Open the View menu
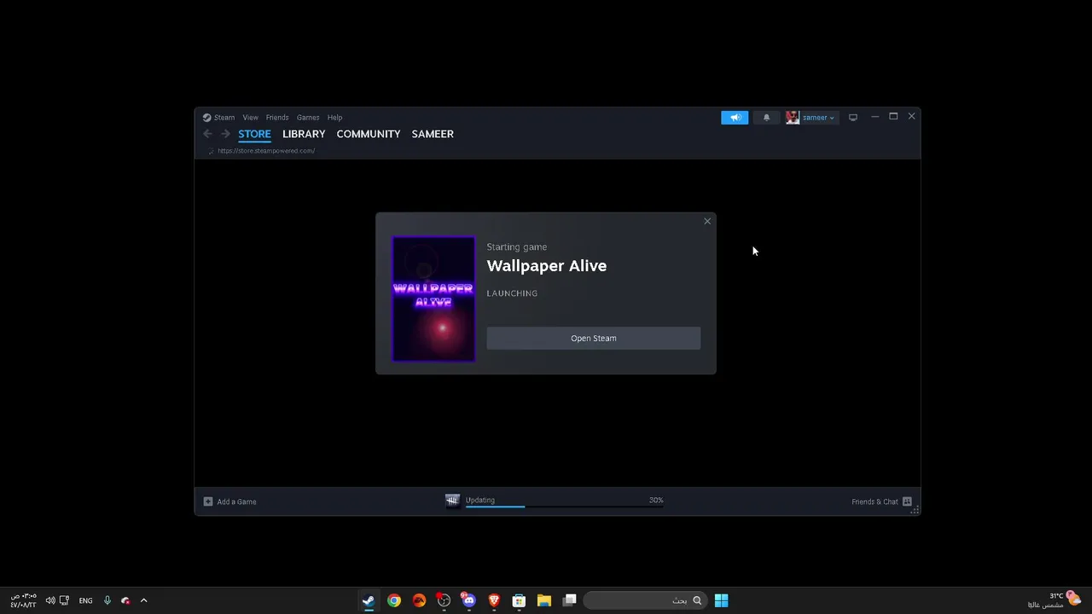Viewport: 1092px width, 614px height. (250, 118)
